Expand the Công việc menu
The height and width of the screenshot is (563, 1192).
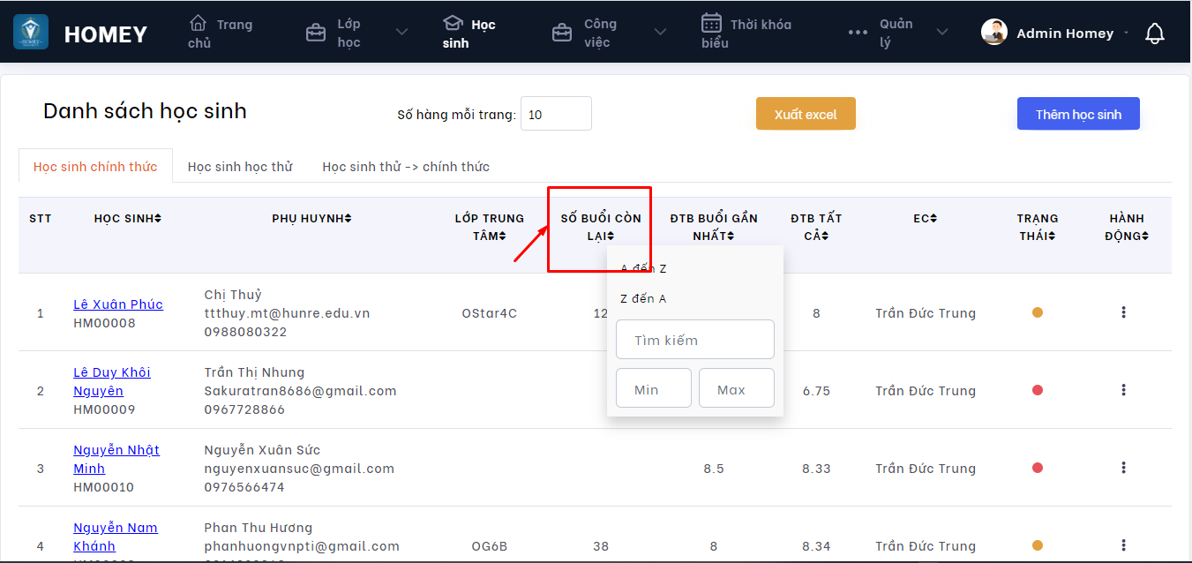point(660,33)
